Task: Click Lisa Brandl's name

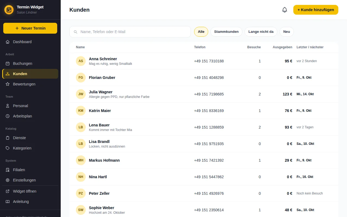Action: click(x=99, y=142)
